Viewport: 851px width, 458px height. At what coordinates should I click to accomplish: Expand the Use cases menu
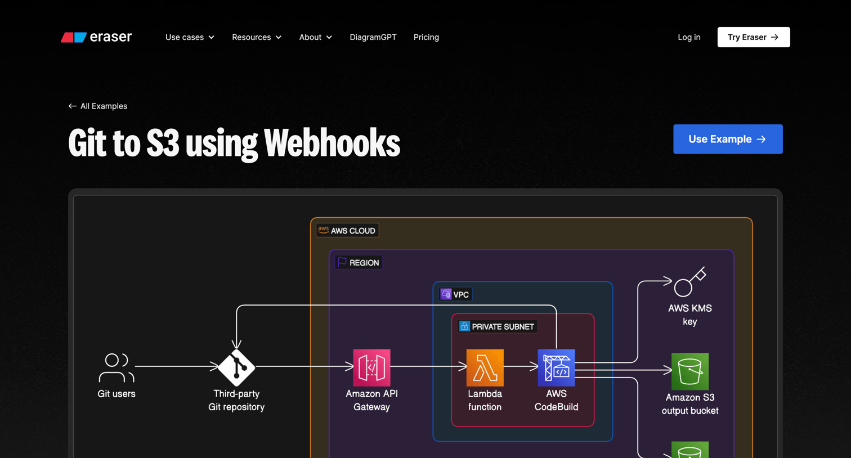190,37
